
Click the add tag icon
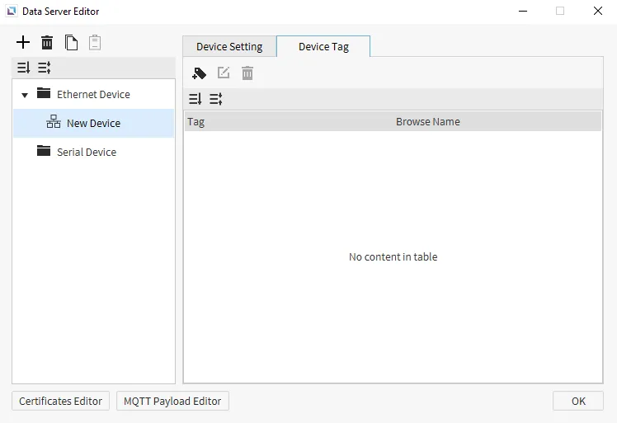(x=199, y=73)
